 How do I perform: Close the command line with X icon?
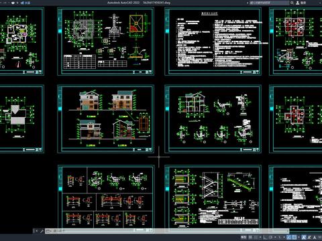[37, 231]
